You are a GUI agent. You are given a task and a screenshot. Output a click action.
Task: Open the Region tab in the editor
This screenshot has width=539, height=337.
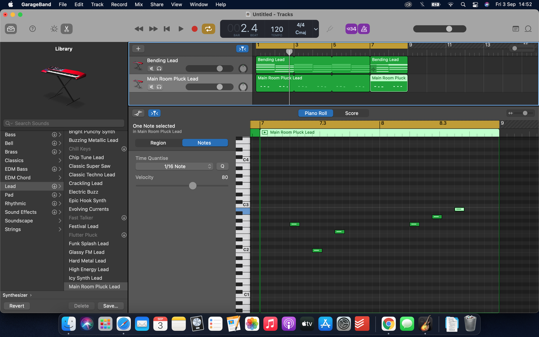[x=158, y=142]
